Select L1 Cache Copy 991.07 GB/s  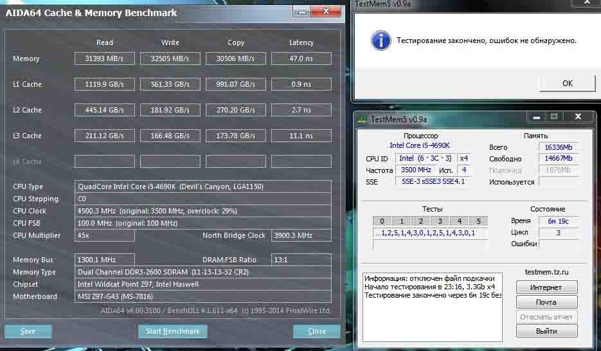point(235,84)
